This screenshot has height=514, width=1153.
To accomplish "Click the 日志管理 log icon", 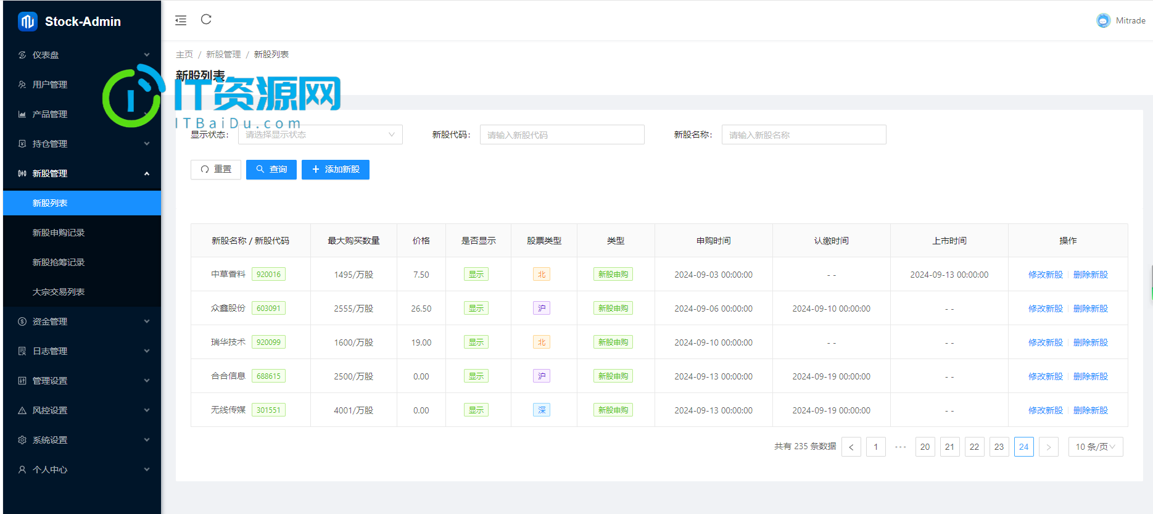I will [x=22, y=351].
